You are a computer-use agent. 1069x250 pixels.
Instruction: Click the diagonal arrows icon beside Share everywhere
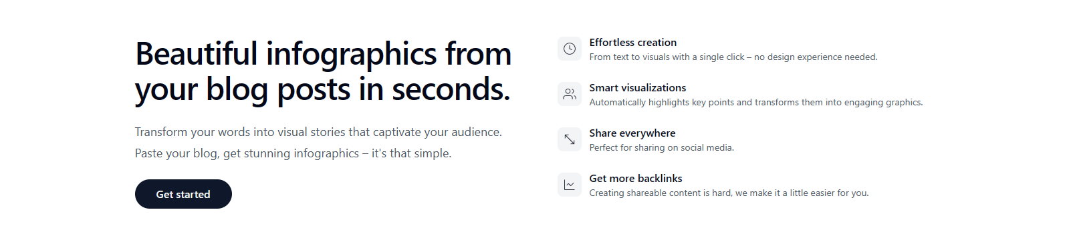coord(570,139)
